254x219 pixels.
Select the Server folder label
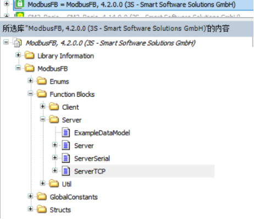(x=72, y=120)
